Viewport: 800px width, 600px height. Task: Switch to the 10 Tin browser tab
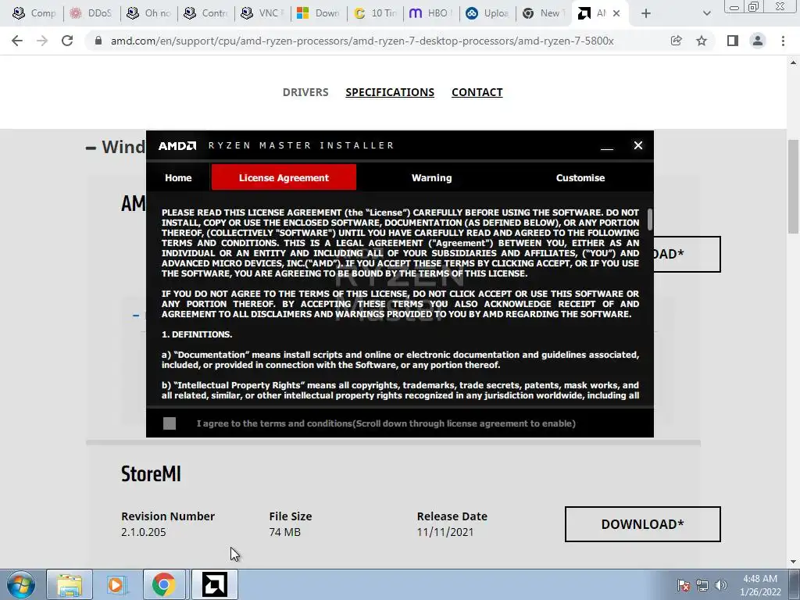coord(375,13)
